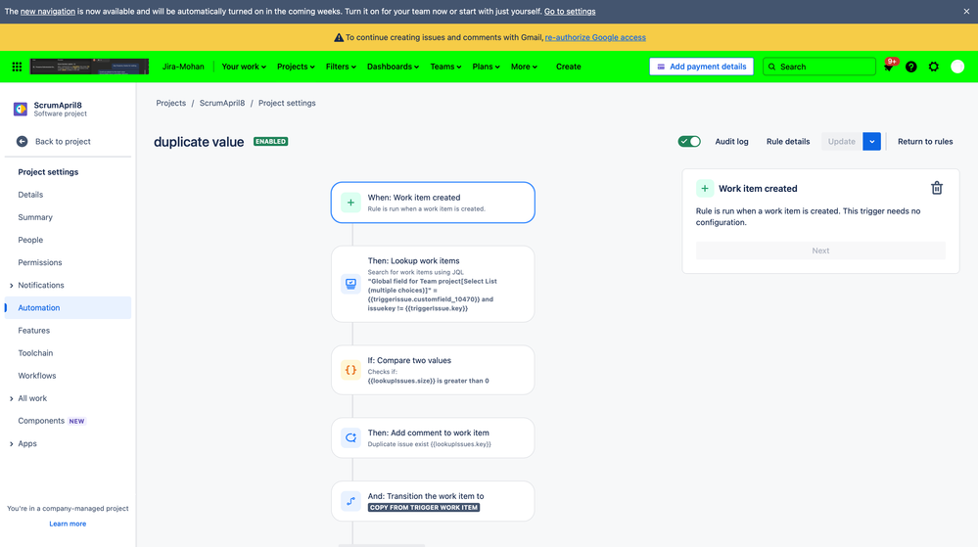Open the Audit log
Screen dimensions: 978x547
pos(731,142)
